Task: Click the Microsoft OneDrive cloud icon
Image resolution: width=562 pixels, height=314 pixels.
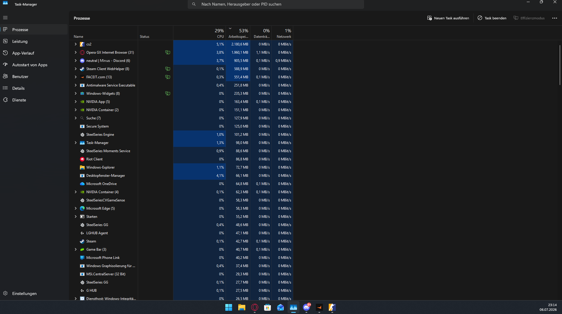Action: [x=82, y=184]
